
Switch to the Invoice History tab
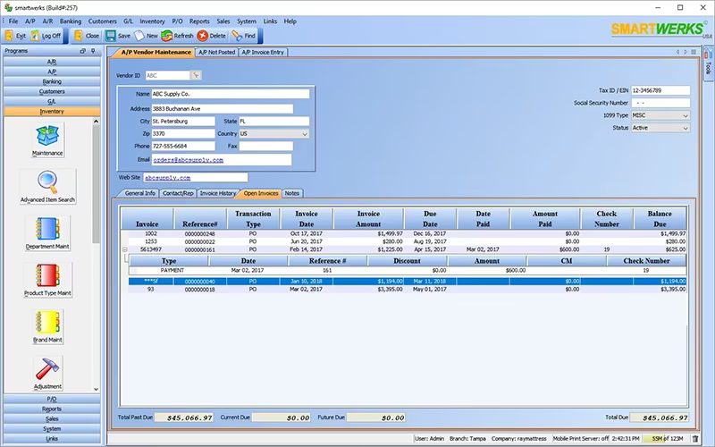click(217, 193)
